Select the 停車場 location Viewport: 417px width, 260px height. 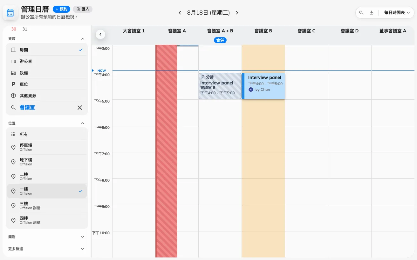tap(47, 147)
